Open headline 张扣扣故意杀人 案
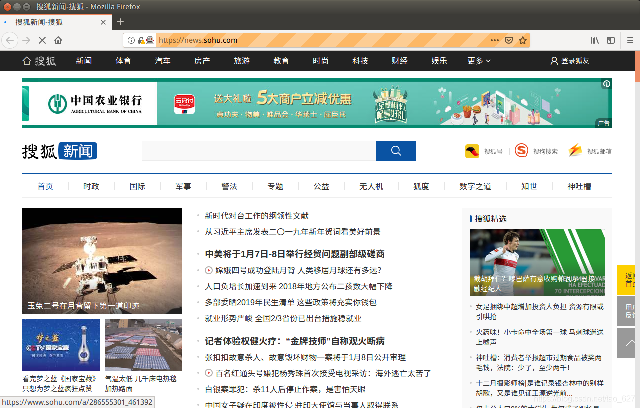This screenshot has height=408, width=640. click(305, 357)
